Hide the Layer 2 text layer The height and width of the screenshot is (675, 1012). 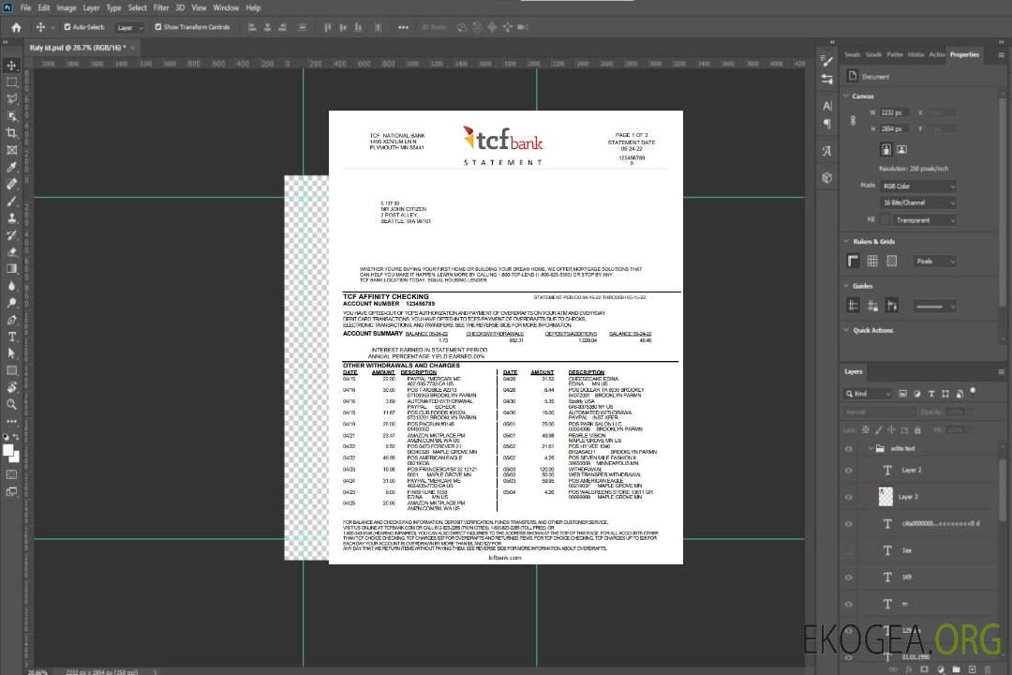(x=849, y=471)
